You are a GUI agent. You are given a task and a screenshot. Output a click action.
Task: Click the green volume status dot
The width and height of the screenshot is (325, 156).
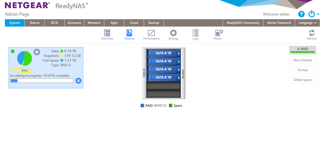point(13,51)
